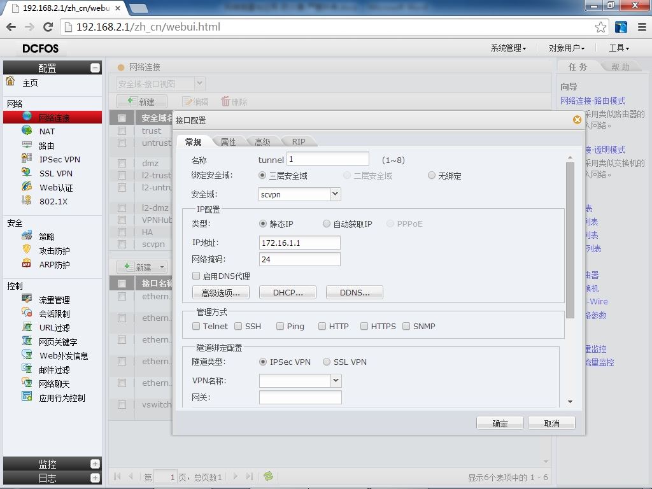This screenshot has width=652, height=489.
Task: Click the DDNS... button
Action: tap(355, 292)
